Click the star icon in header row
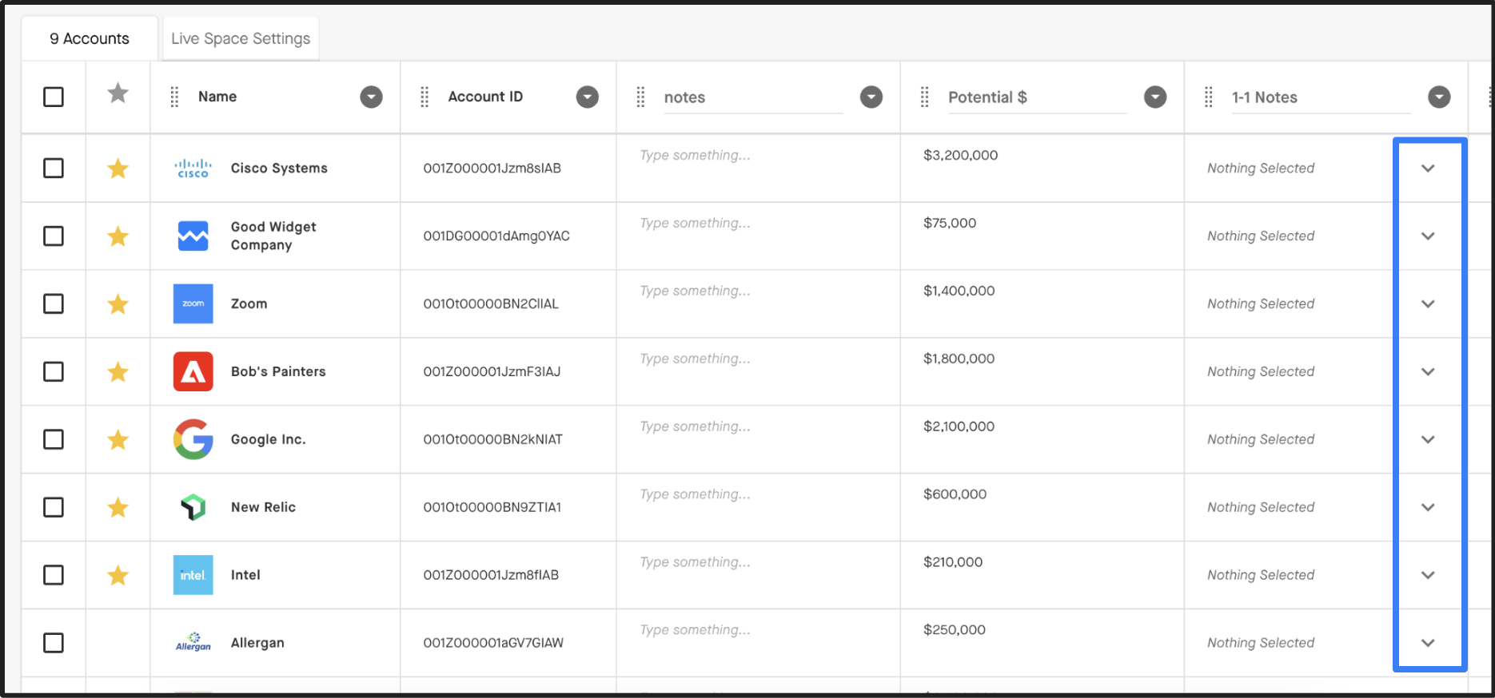The width and height of the screenshot is (1495, 698). (x=118, y=94)
